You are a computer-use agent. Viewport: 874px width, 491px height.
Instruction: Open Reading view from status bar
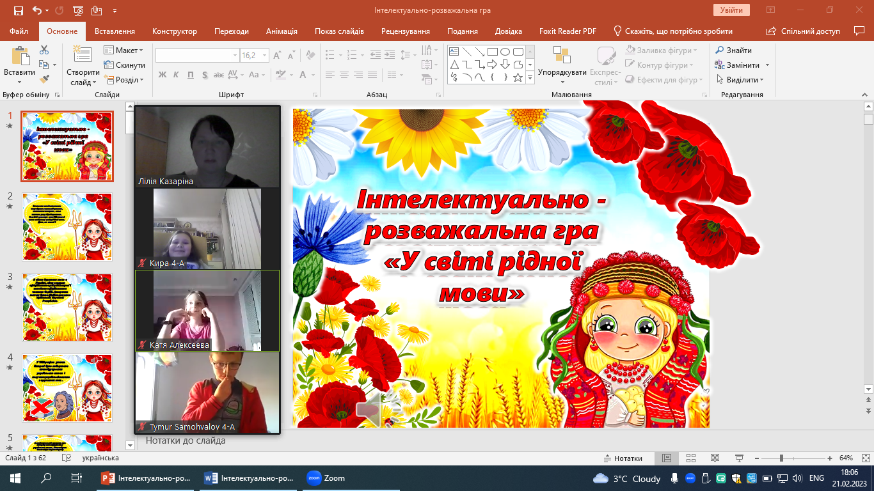[x=715, y=458]
